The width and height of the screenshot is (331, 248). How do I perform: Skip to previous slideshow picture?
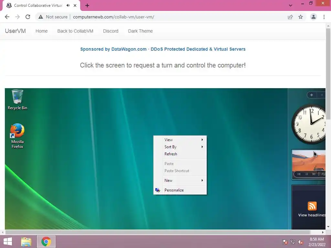tap(299, 174)
